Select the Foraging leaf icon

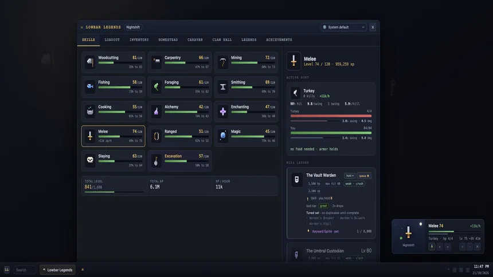click(x=156, y=86)
